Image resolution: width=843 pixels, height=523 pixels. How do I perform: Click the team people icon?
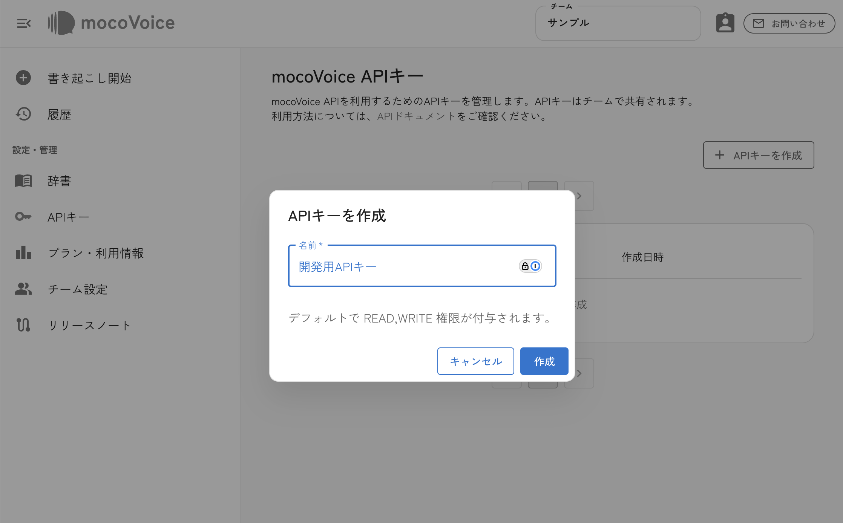click(x=23, y=289)
